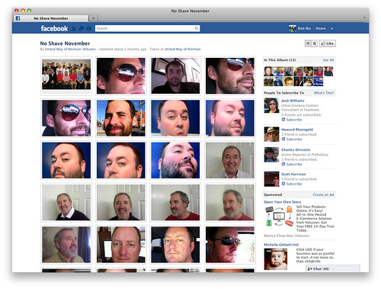Open Rob Wu profile link
381x289 pixels.
(x=304, y=28)
